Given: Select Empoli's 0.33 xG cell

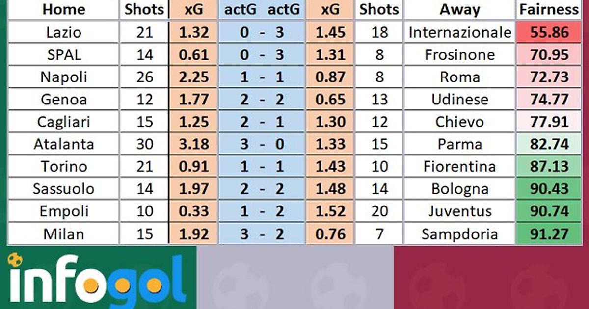Looking at the screenshot, I should pyautogui.click(x=193, y=211).
